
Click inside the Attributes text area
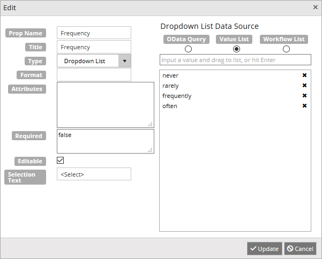(105, 105)
